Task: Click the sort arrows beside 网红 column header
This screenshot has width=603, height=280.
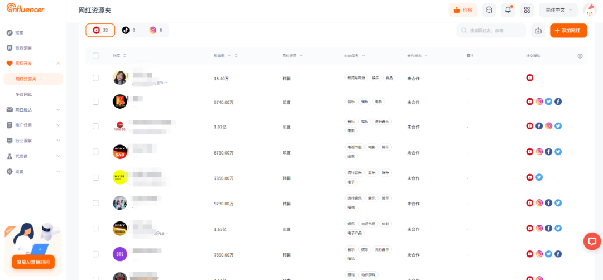Action: coord(124,56)
